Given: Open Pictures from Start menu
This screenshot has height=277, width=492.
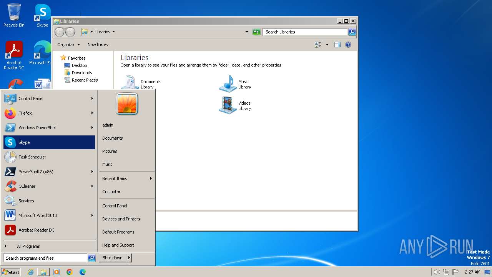Looking at the screenshot, I should [x=110, y=151].
